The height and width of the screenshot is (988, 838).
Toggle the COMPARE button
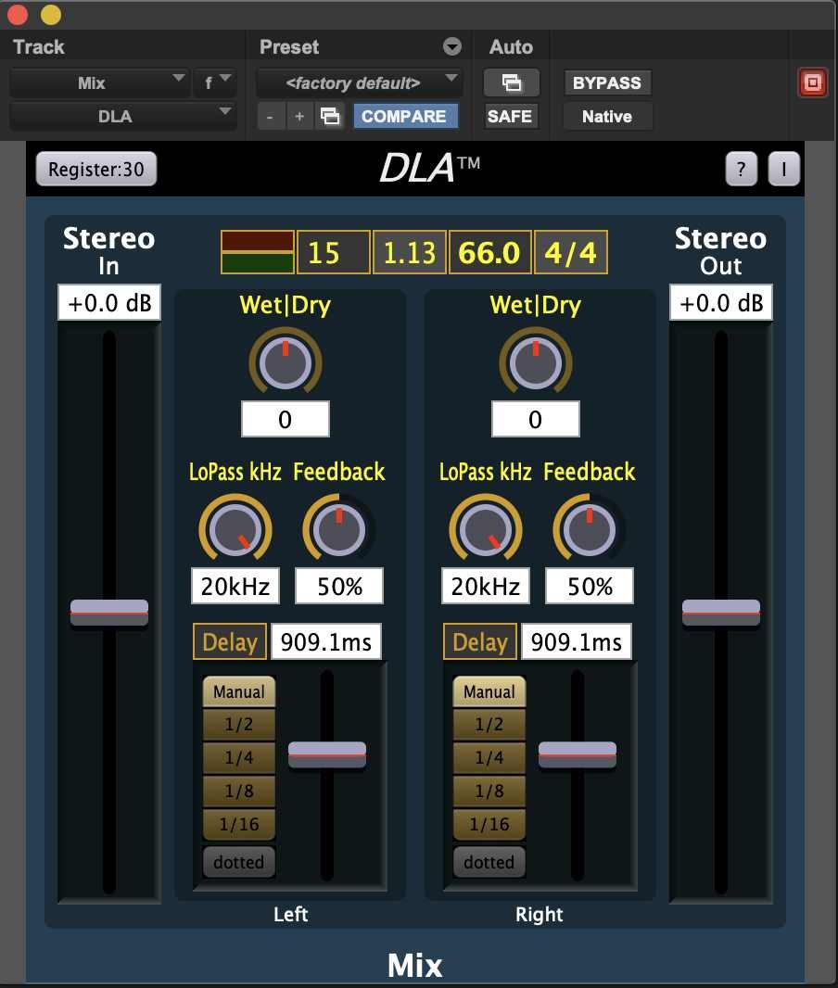pyautogui.click(x=404, y=116)
